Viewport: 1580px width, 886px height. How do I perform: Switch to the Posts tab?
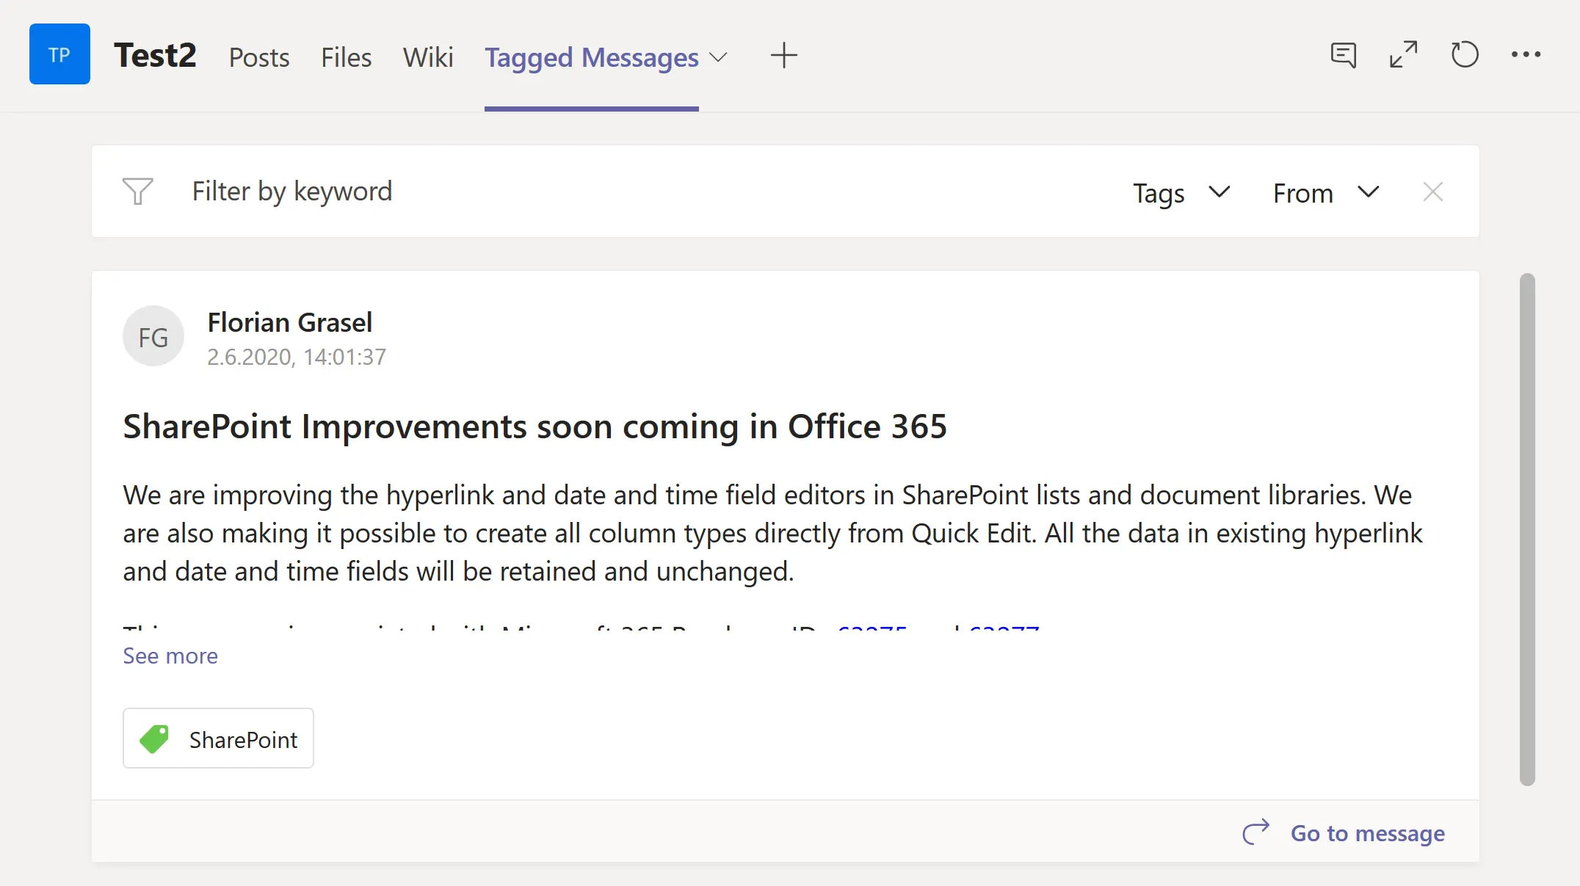(x=259, y=57)
